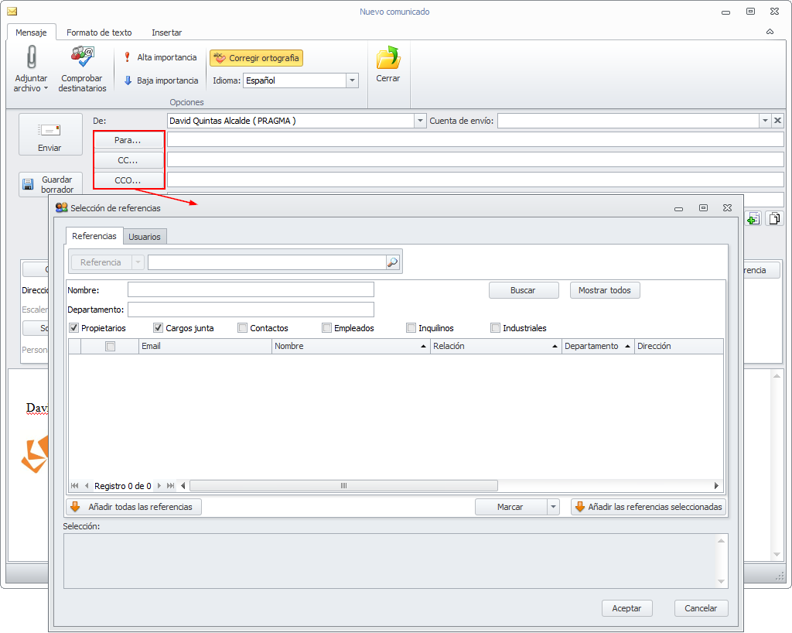
Task: Click the Cerrar folder icon
Action: (388, 57)
